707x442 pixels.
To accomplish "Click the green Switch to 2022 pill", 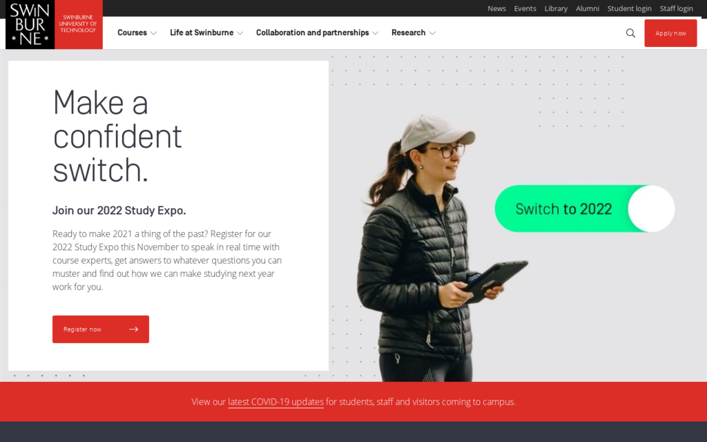I will pyautogui.click(x=584, y=209).
